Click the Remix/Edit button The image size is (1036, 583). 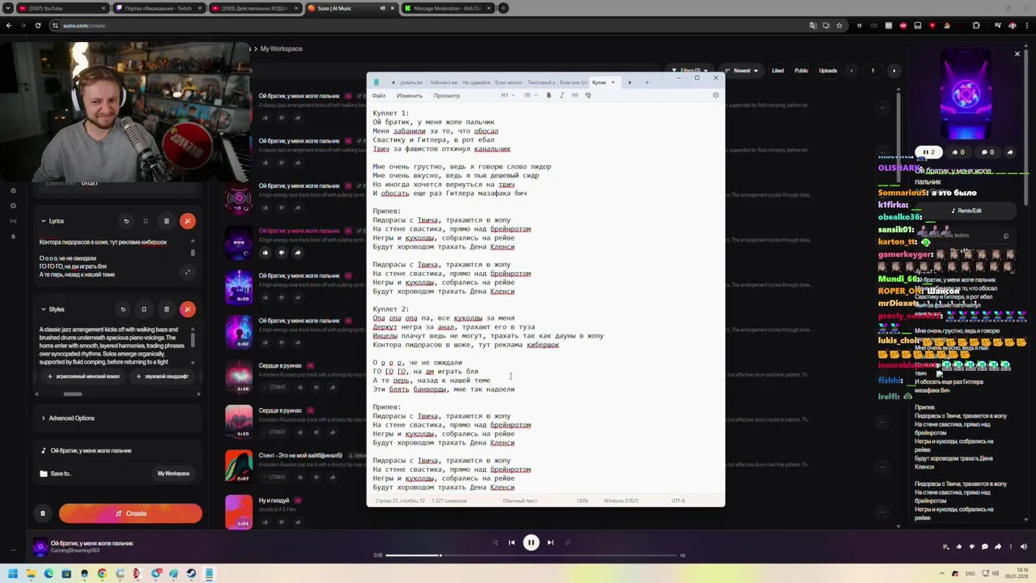966,211
